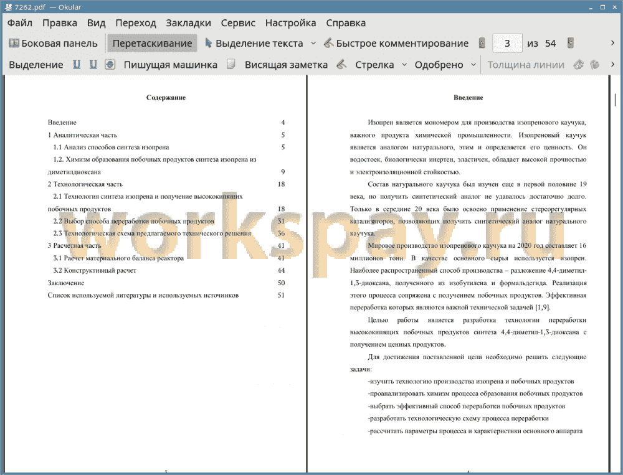
Task: Select the second underline U annotation icon
Action: point(93,64)
